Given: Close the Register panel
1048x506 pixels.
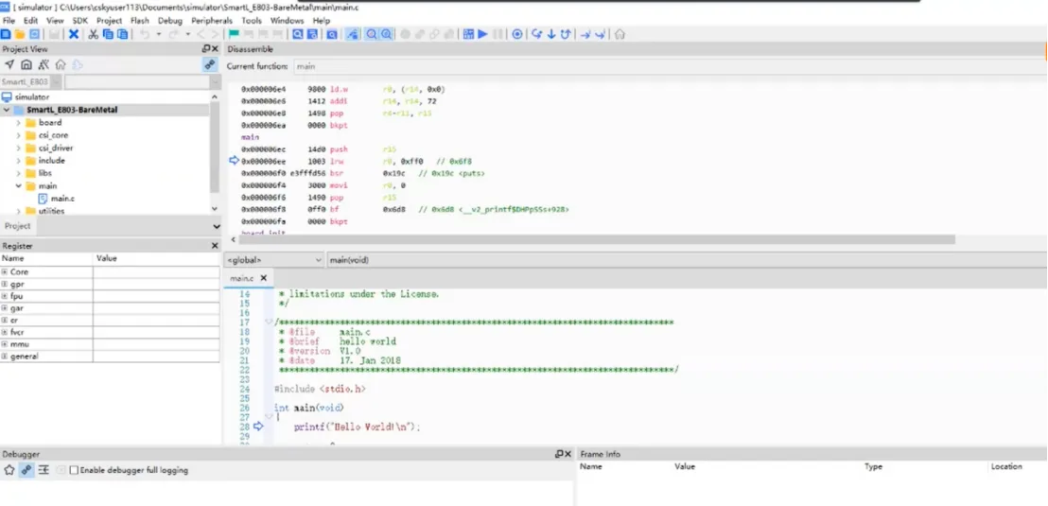Looking at the screenshot, I should pos(215,246).
